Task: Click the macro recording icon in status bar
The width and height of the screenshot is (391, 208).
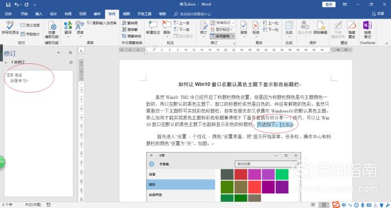Action: 49,205
